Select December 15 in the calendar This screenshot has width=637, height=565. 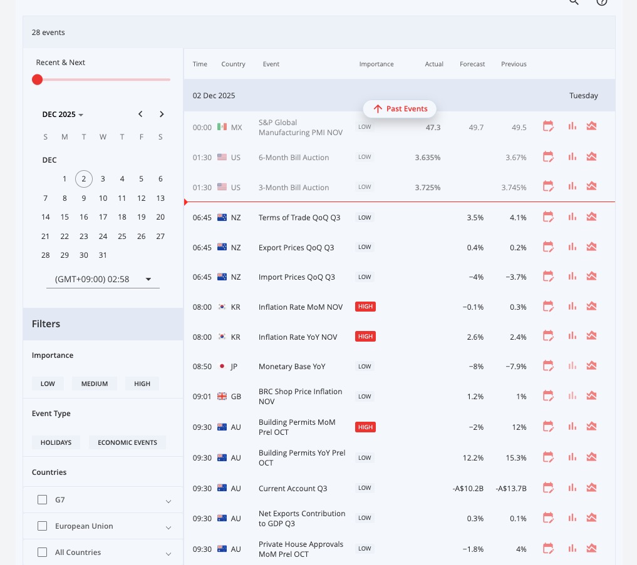point(65,217)
